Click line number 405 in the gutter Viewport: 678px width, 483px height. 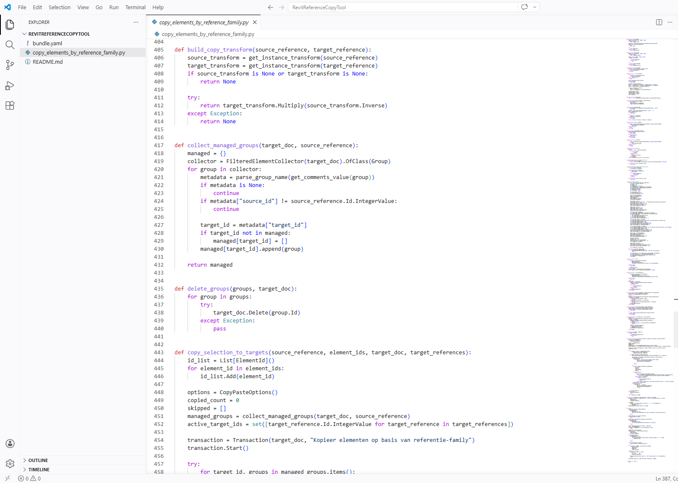click(x=159, y=50)
